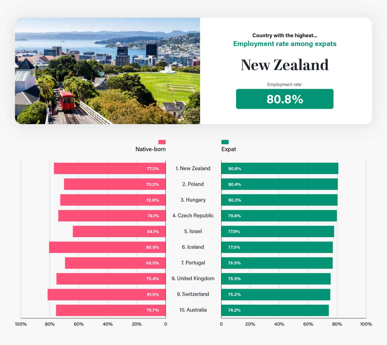Select the New Zealand heading text

coord(285,65)
